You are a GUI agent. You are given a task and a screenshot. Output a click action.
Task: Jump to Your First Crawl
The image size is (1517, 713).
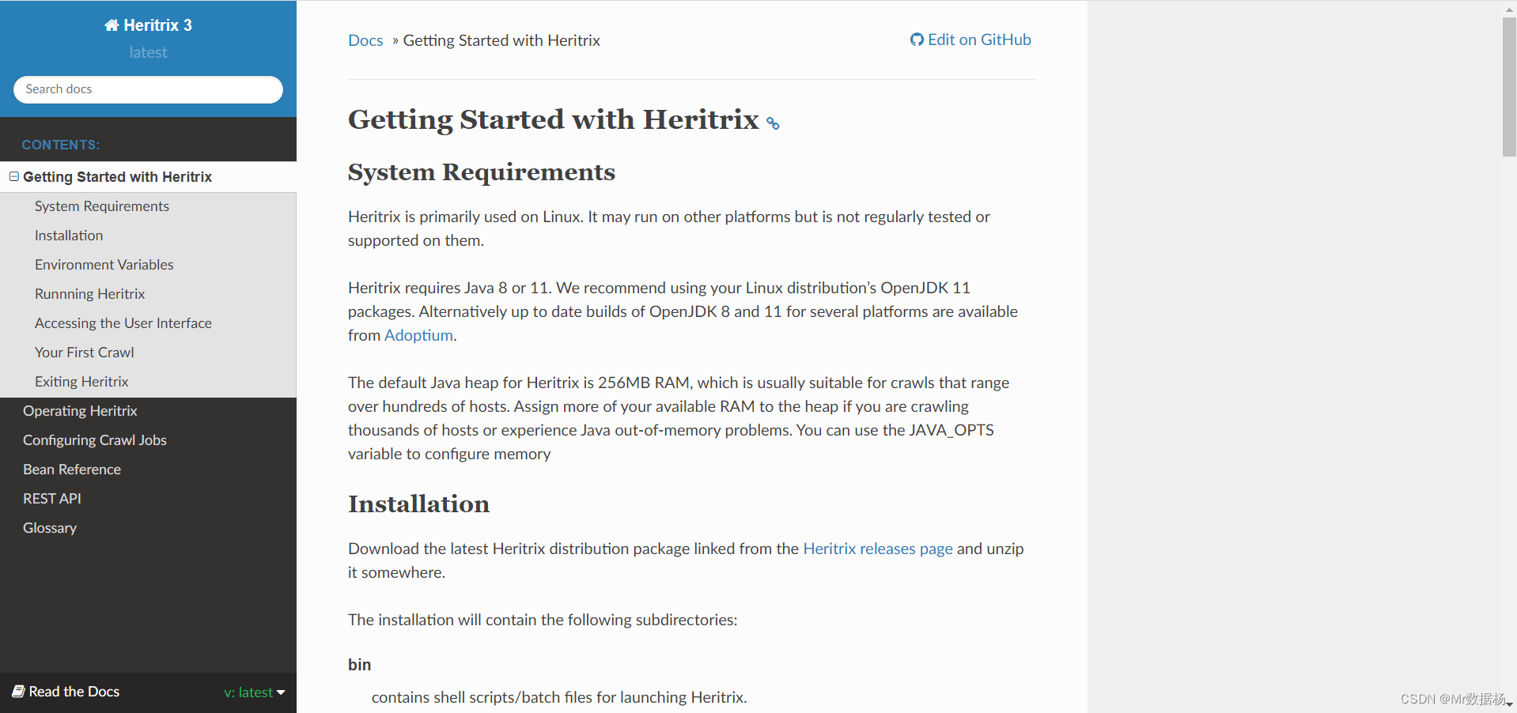pyautogui.click(x=85, y=353)
